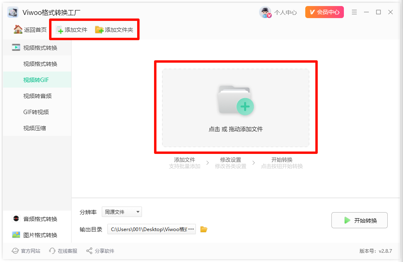The width and height of the screenshot is (403, 262).
Task: Click the folder plus icon to add file
Action: [x=236, y=100]
